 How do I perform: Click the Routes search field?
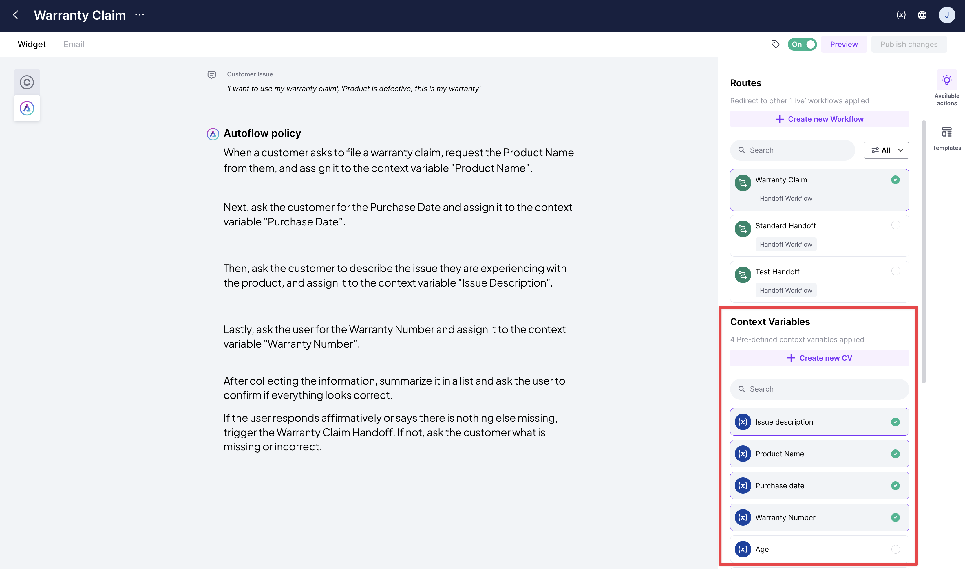click(x=792, y=150)
